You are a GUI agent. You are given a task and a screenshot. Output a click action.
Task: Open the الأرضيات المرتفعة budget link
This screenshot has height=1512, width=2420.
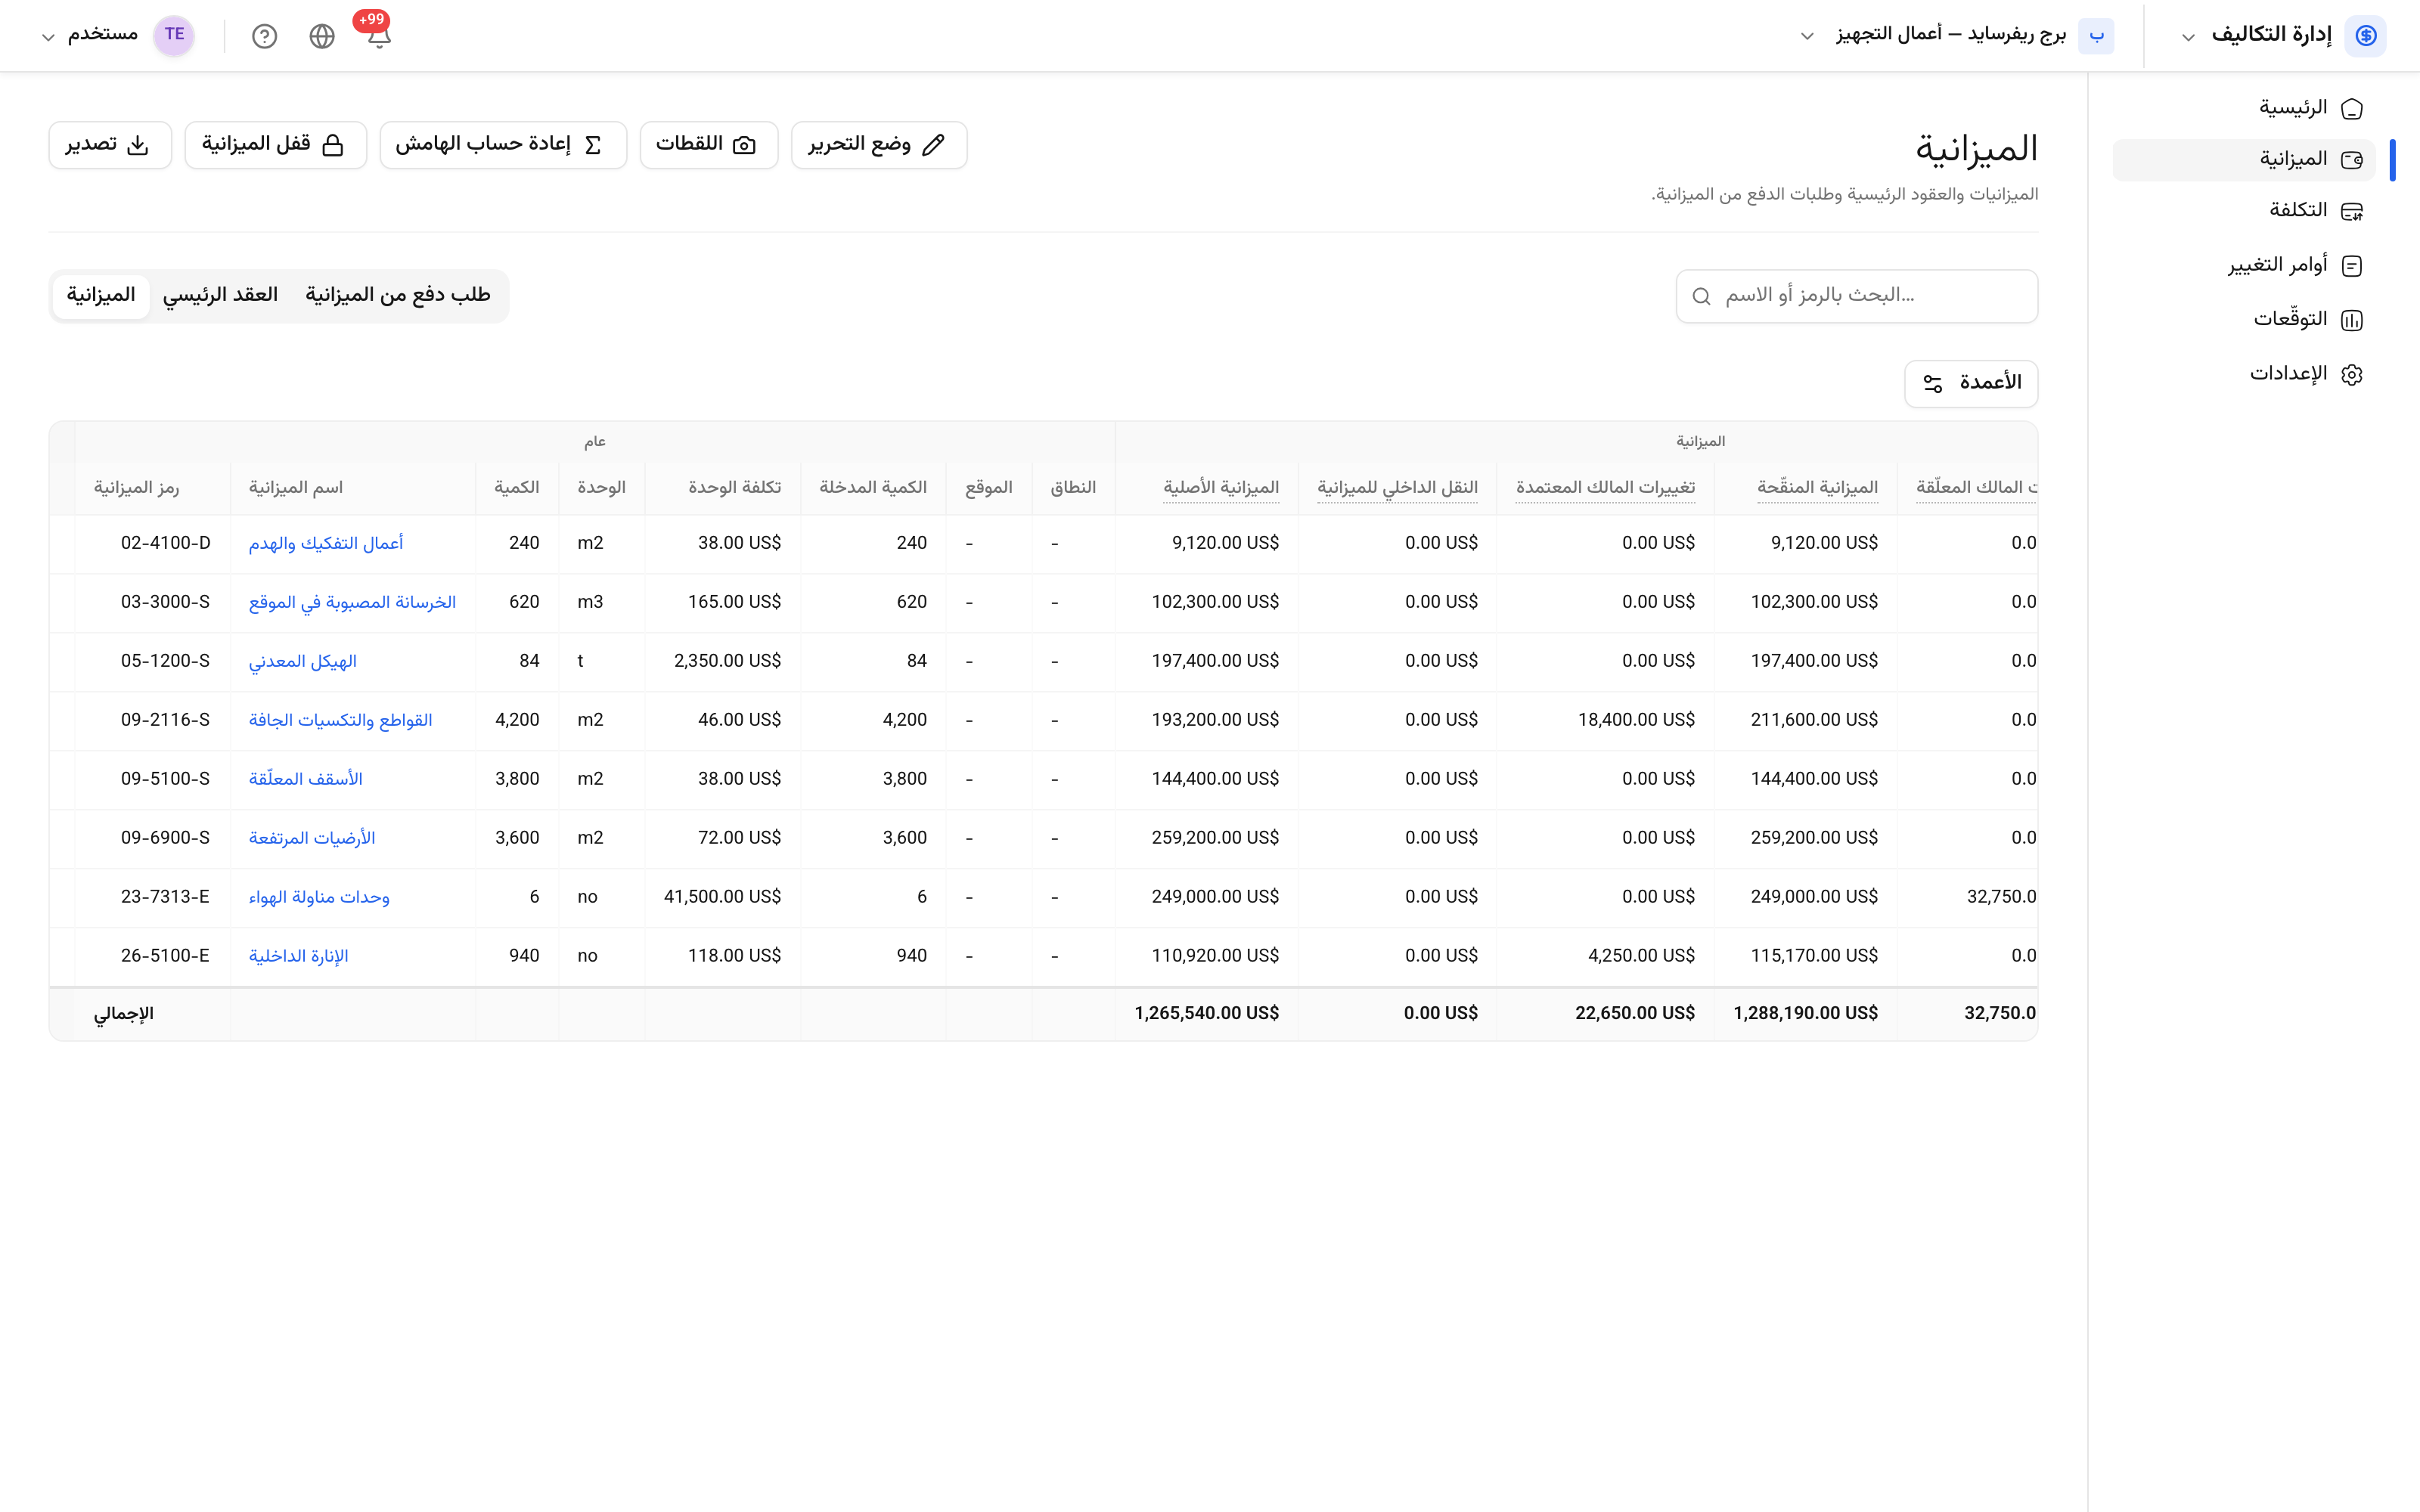pos(312,839)
